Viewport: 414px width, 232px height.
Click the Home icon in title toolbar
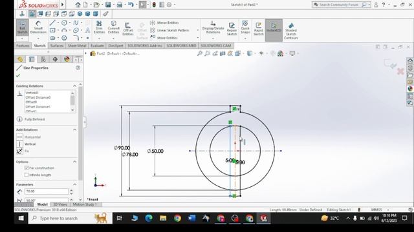78,5
